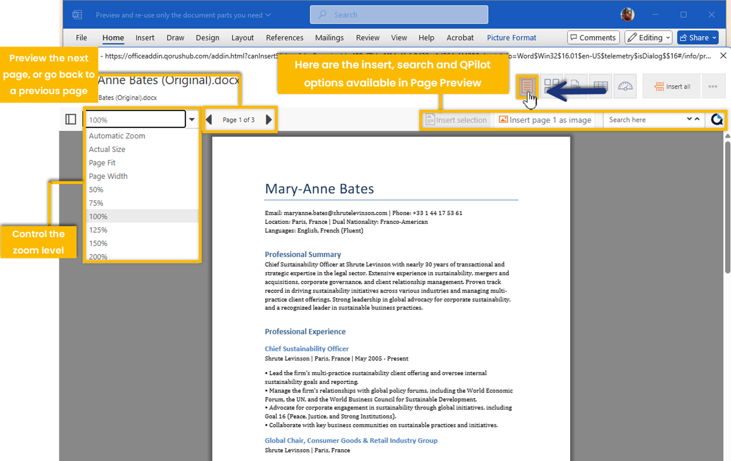This screenshot has height=461, width=731.
Task: Open the Layout ribbon tab
Action: [x=242, y=38]
